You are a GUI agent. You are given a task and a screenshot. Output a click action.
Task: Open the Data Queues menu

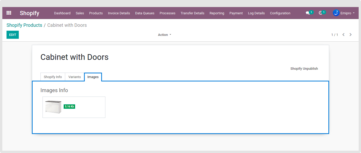pos(145,13)
